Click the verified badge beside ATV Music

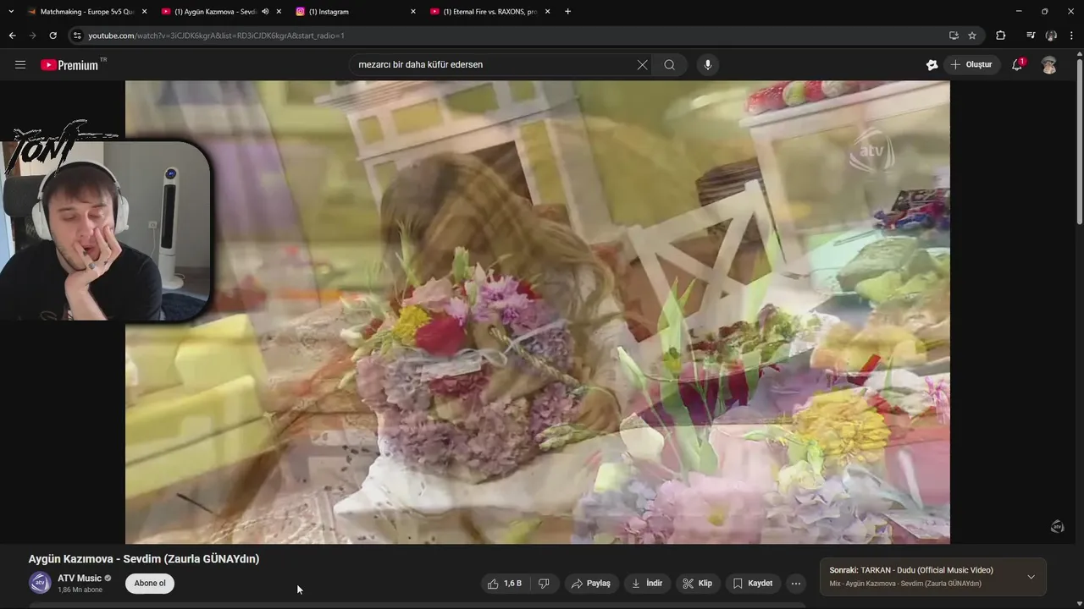[108, 579]
